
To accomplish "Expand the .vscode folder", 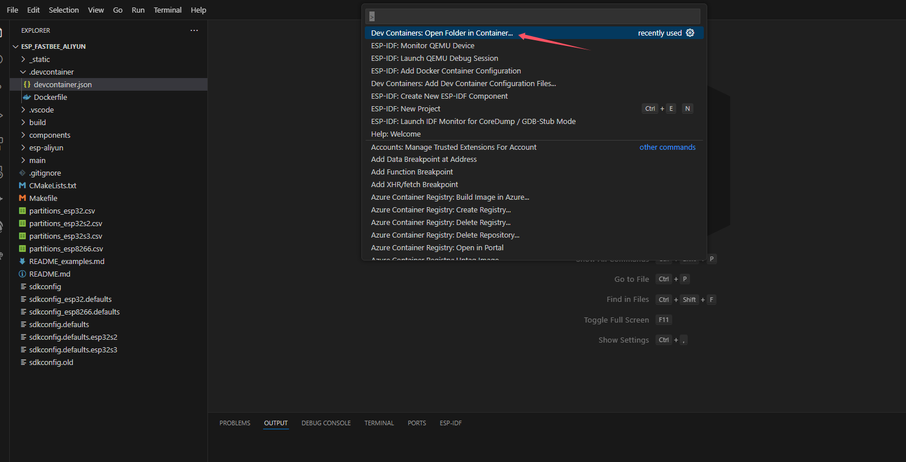I will (23, 110).
